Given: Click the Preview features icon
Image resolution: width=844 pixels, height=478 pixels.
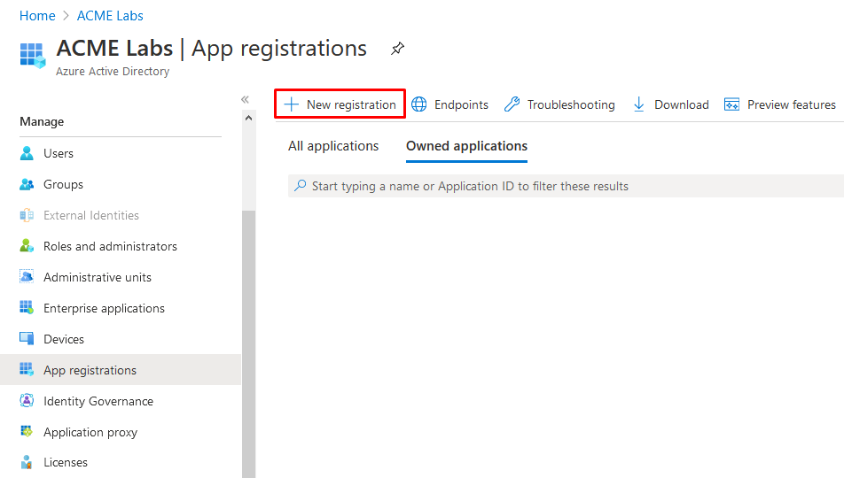Looking at the screenshot, I should click(x=731, y=104).
